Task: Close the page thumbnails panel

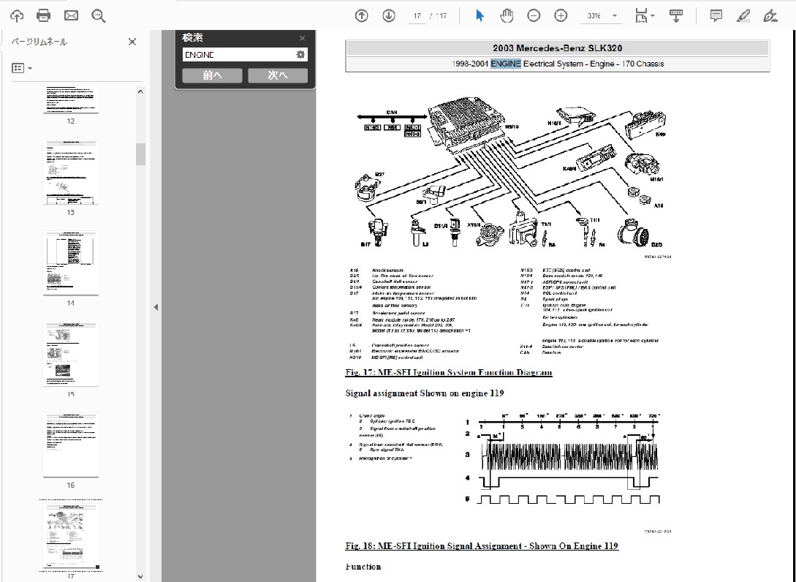Action: coord(132,42)
